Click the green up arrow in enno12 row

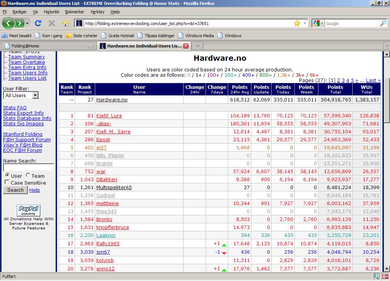click(x=224, y=270)
